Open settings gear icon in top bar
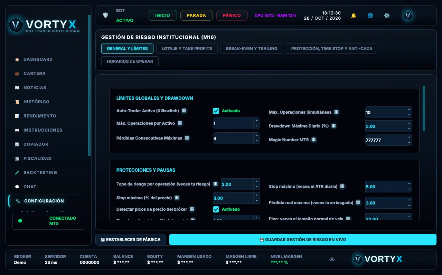The image size is (442, 275). tap(387, 16)
